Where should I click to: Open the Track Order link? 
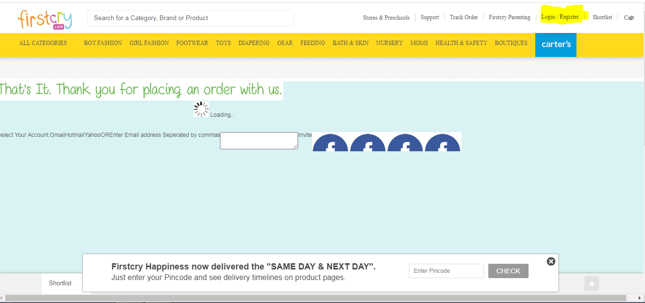[x=463, y=17]
